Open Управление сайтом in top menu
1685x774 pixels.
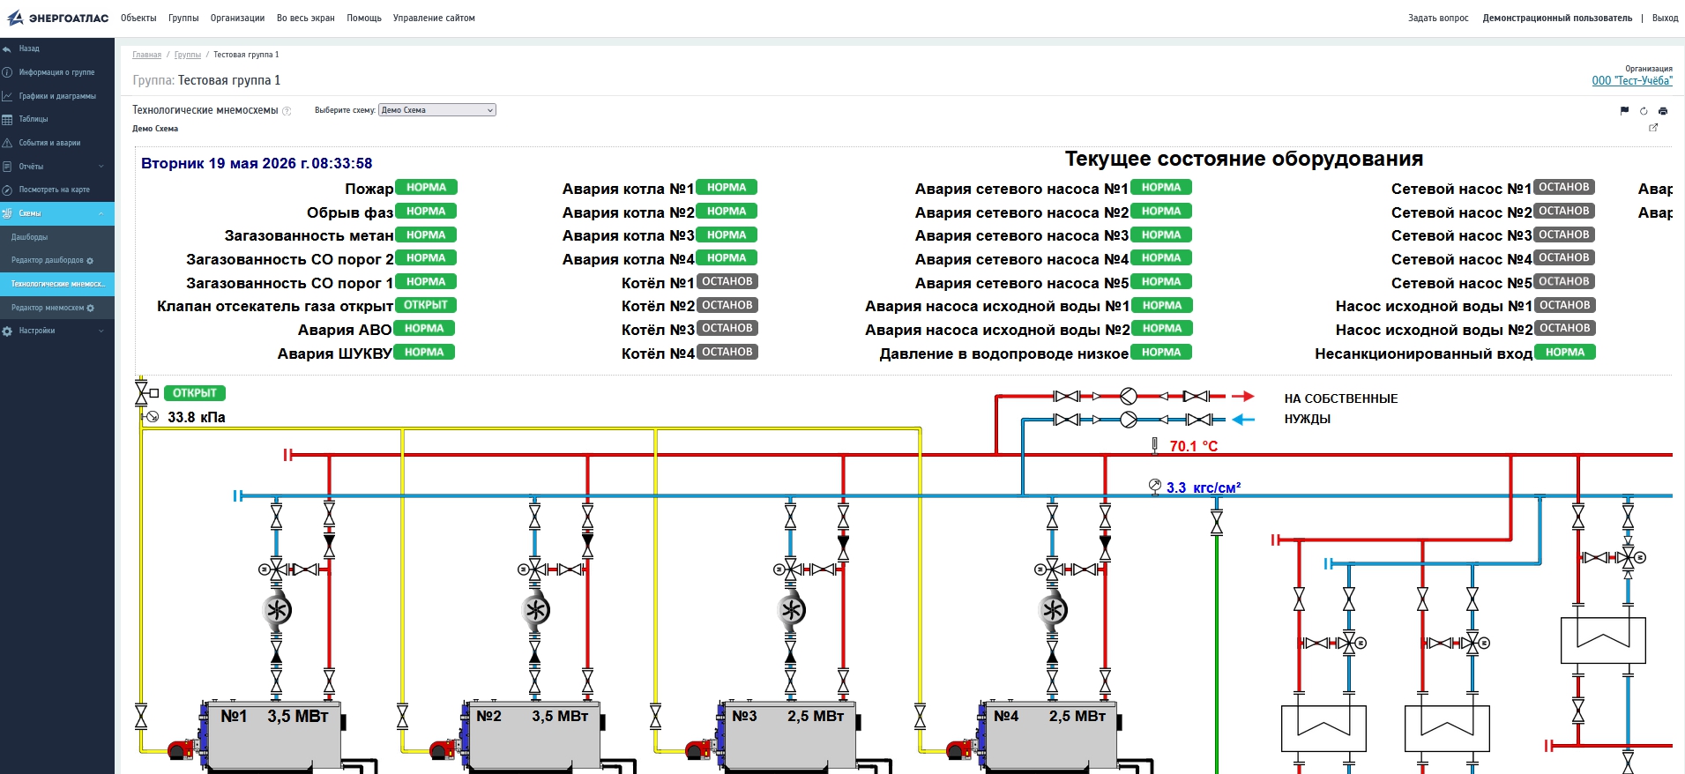(x=434, y=18)
